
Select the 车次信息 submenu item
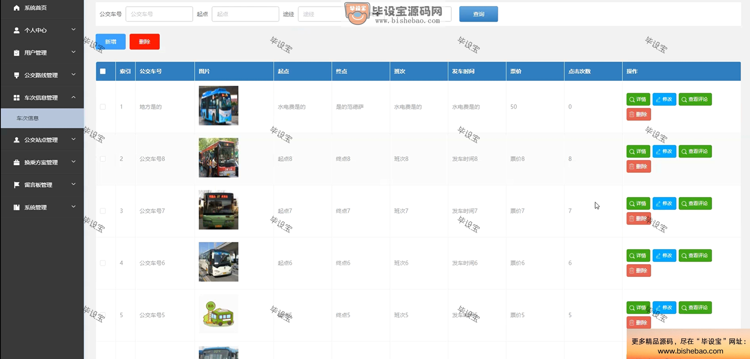coord(42,118)
